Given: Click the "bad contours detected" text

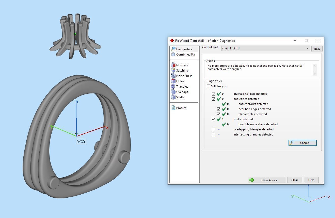Looking at the screenshot, I should pos(253,104).
